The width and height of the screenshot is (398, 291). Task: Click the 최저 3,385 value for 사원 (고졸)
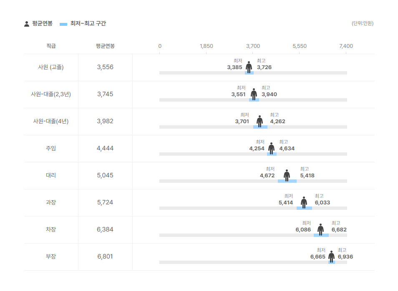[x=234, y=67]
